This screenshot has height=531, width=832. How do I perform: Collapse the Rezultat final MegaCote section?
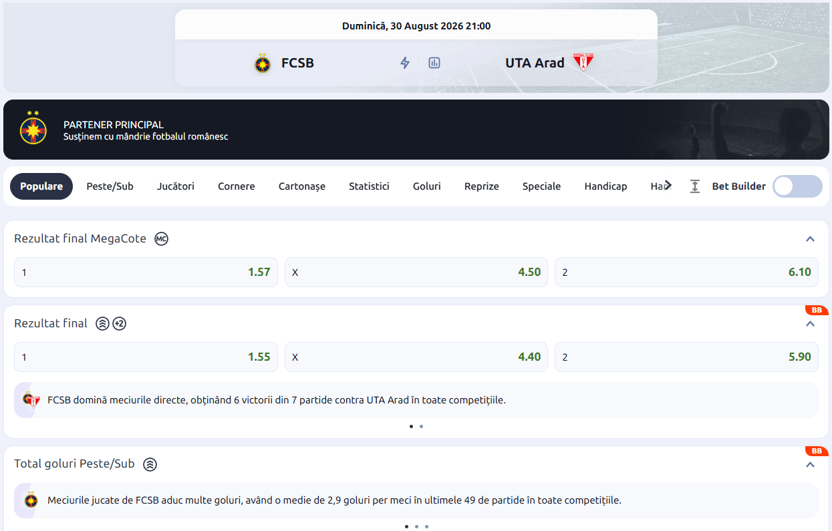pos(810,238)
